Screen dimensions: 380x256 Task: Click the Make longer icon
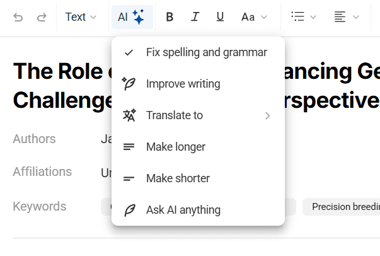coord(129,147)
